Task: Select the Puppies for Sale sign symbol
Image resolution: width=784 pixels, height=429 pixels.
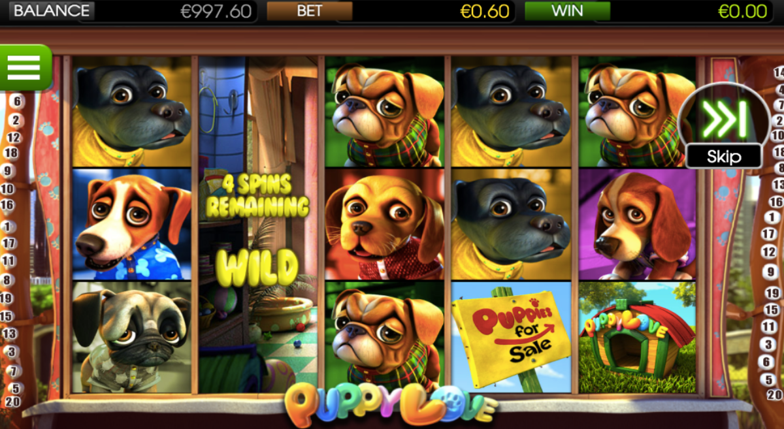Action: coord(511,337)
